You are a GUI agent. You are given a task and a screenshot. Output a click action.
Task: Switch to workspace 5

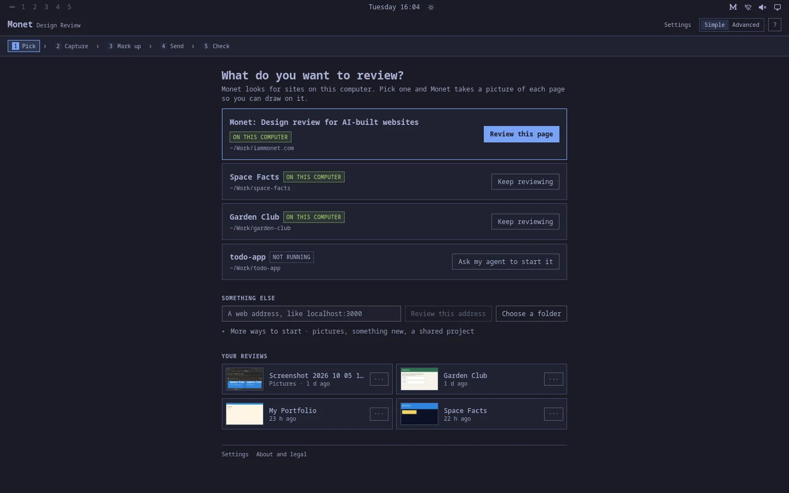69,7
